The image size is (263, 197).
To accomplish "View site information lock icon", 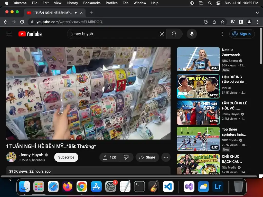I will [x=32, y=22].
